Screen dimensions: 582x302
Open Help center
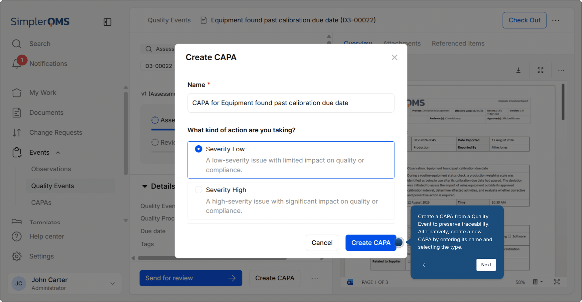tap(47, 236)
